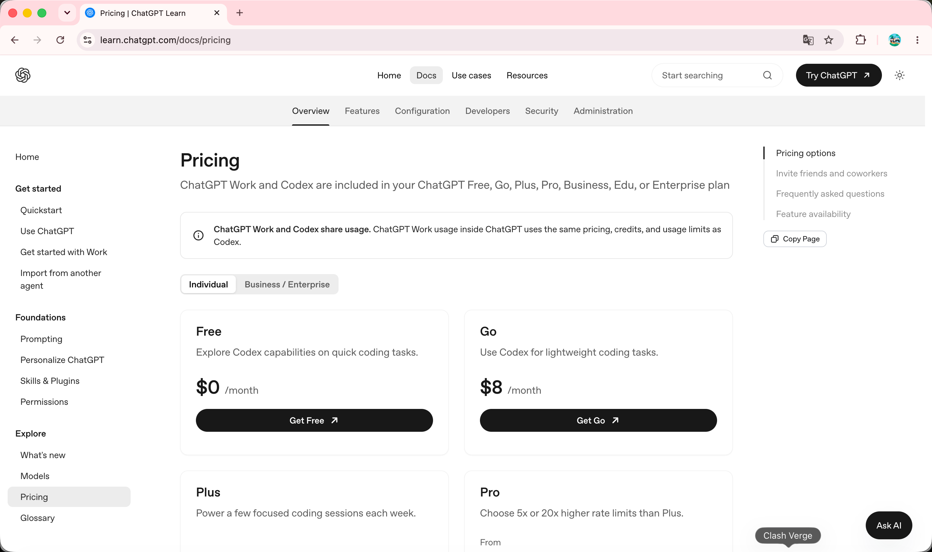The width and height of the screenshot is (932, 552).
Task: Open the Features docs tab
Action: tap(362, 111)
